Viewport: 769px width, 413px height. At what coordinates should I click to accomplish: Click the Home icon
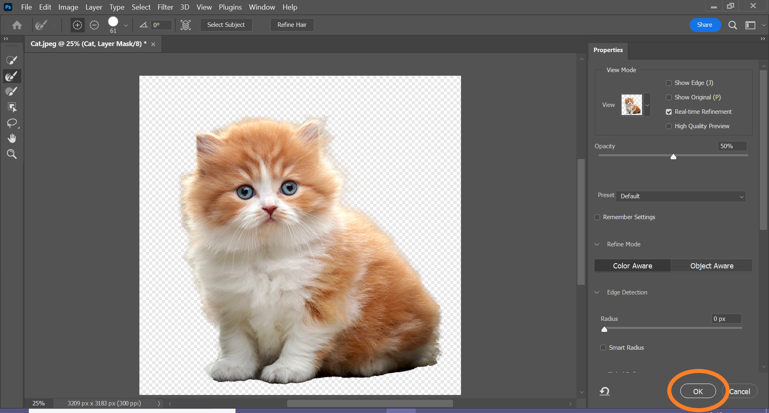pos(17,25)
